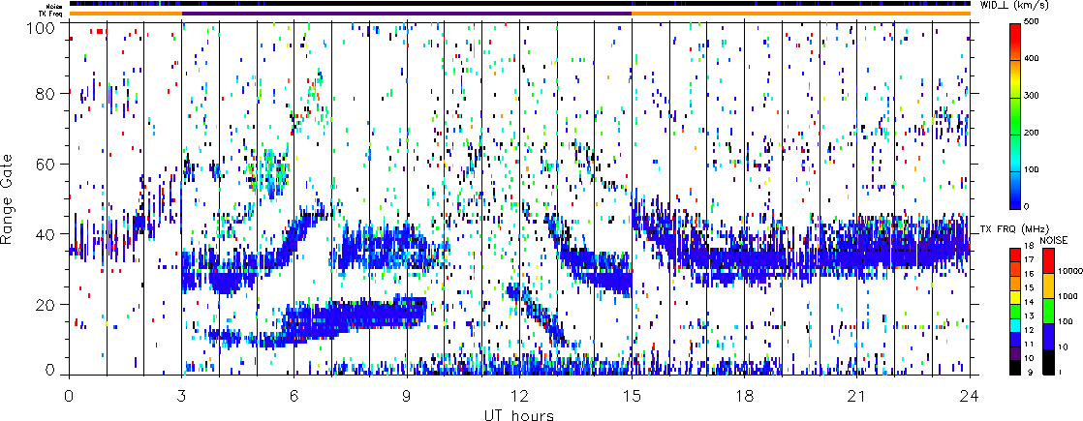Pick the purple segment of the TX FRQ colorbar
1083x421 pixels.
(1017, 352)
